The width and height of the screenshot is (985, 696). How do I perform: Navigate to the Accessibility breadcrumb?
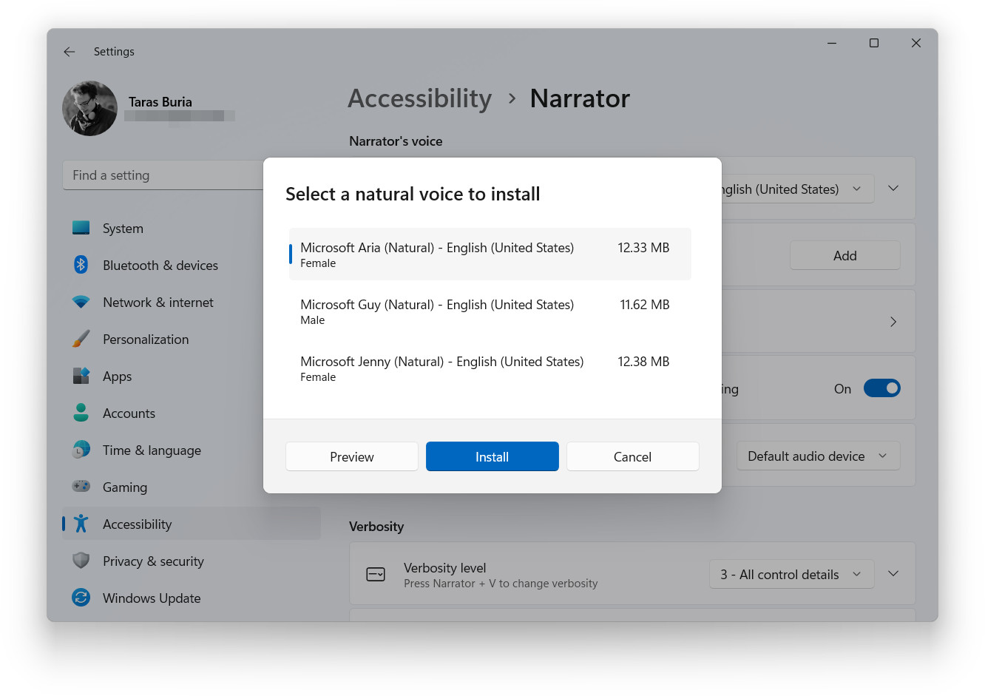click(x=419, y=98)
